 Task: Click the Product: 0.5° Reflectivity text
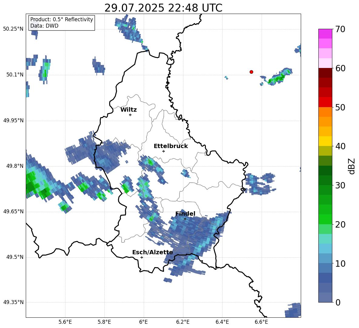[x=62, y=19]
